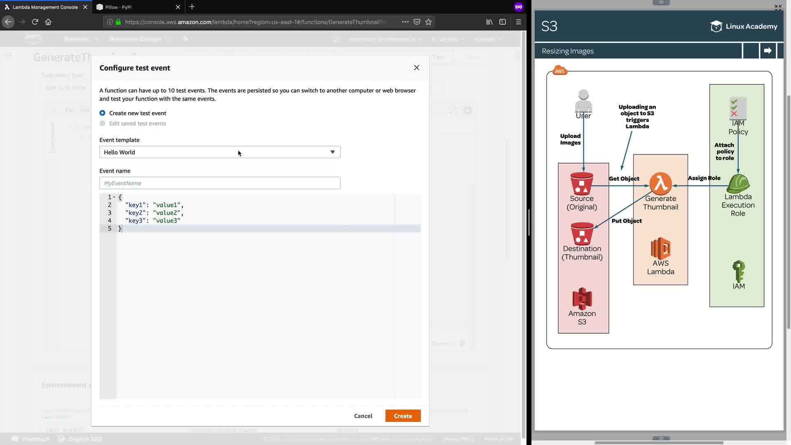Open the Event template Hello World dropdown
The width and height of the screenshot is (791, 445).
tap(220, 152)
